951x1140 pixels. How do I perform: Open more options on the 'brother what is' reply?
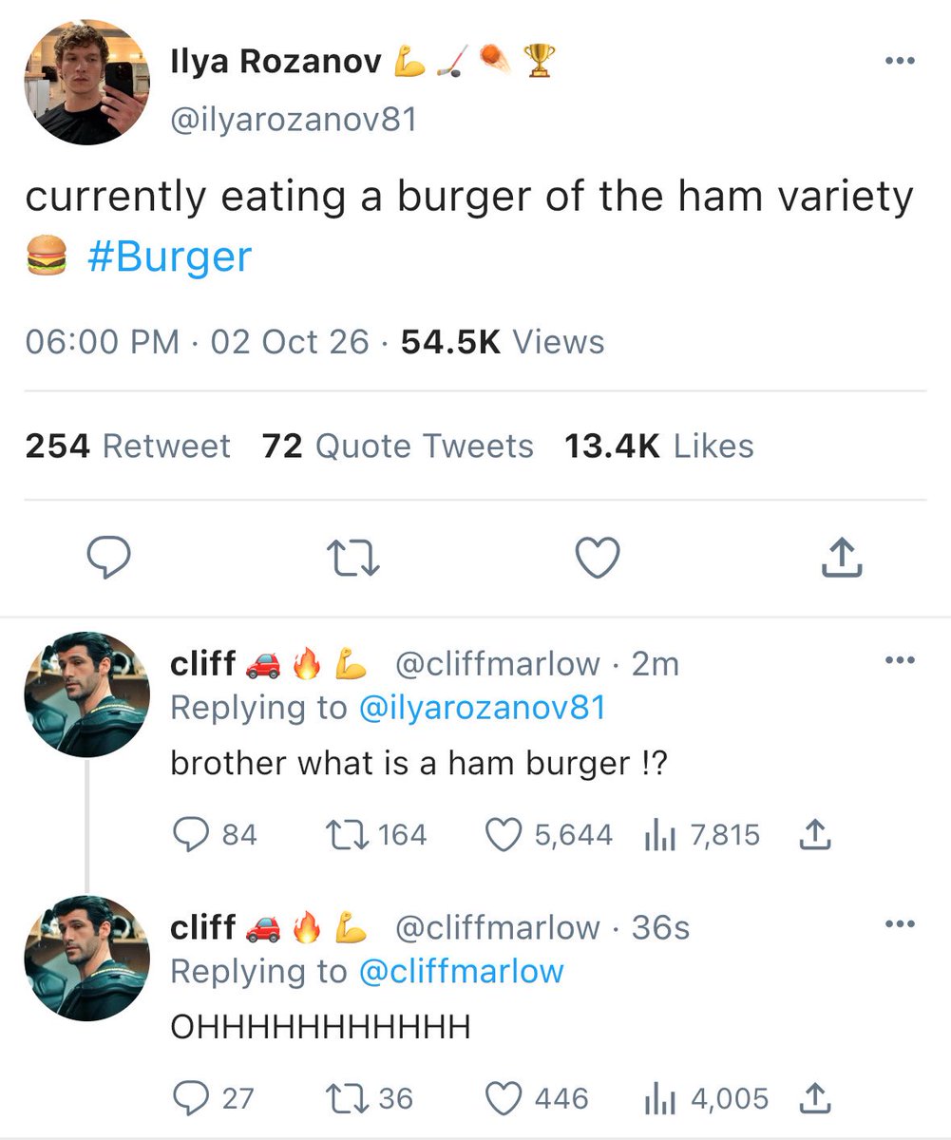(x=898, y=660)
